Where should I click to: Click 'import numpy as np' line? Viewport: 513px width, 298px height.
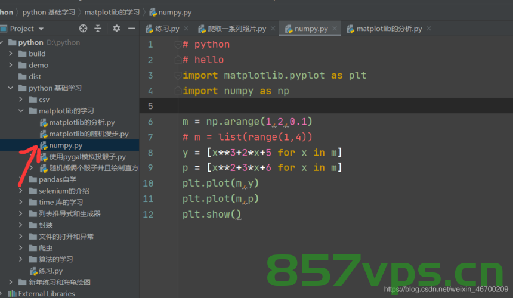coord(236,91)
